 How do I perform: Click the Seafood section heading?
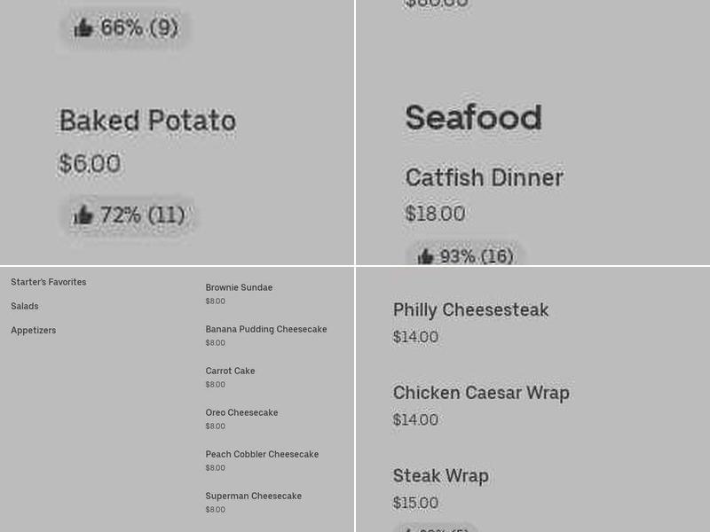tap(474, 116)
